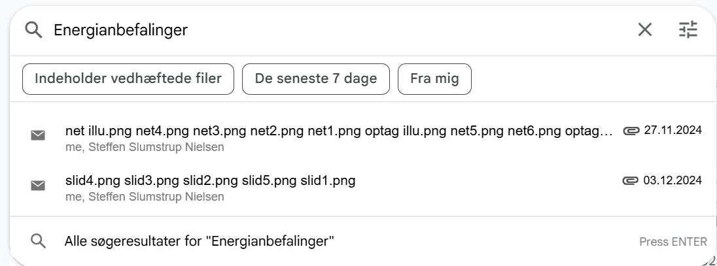Image resolution: width=717 pixels, height=266 pixels.
Task: Enable the "De seneste 7 dage" filter
Action: point(316,79)
